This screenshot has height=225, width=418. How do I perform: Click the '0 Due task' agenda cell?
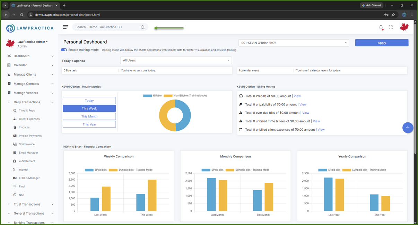coord(90,70)
